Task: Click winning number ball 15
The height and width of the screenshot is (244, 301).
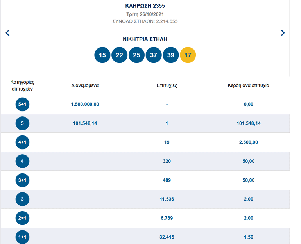Action: [102, 55]
